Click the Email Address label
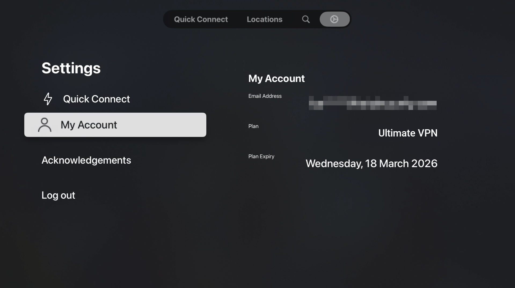 coord(265,96)
